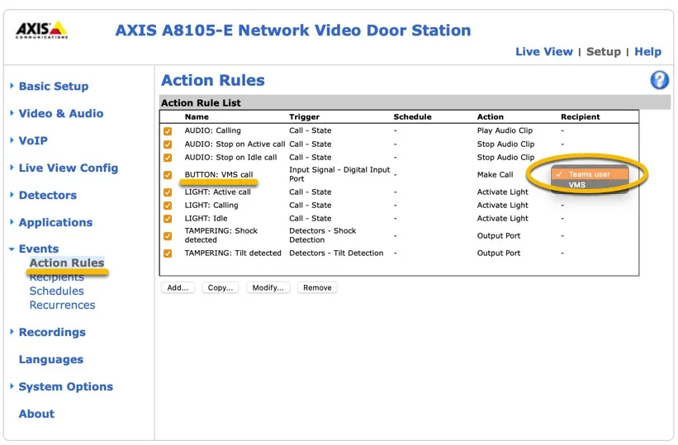Expand the Basic Setup menu arrow
This screenshot has width=678, height=445.
(x=12, y=86)
